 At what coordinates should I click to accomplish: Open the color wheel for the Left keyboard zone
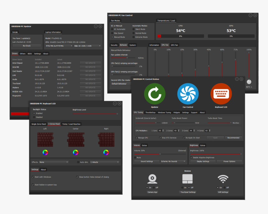coord(45,152)
